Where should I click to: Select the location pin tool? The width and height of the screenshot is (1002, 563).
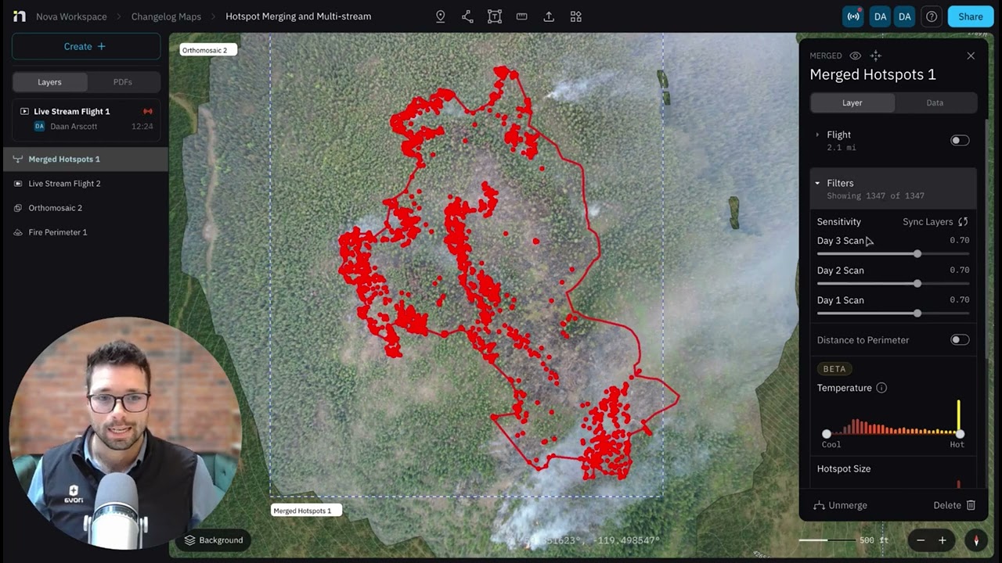coord(441,16)
